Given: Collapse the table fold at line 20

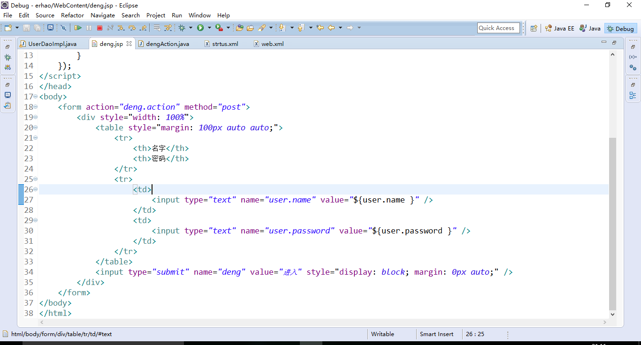Looking at the screenshot, I should tap(36, 127).
